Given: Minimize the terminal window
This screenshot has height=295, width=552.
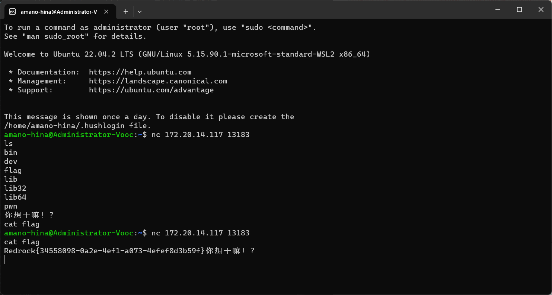Looking at the screenshot, I should (498, 10).
